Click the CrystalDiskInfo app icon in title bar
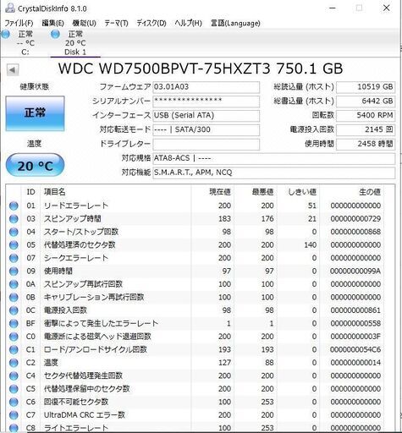Screen dimensions: 402x433 9,8
